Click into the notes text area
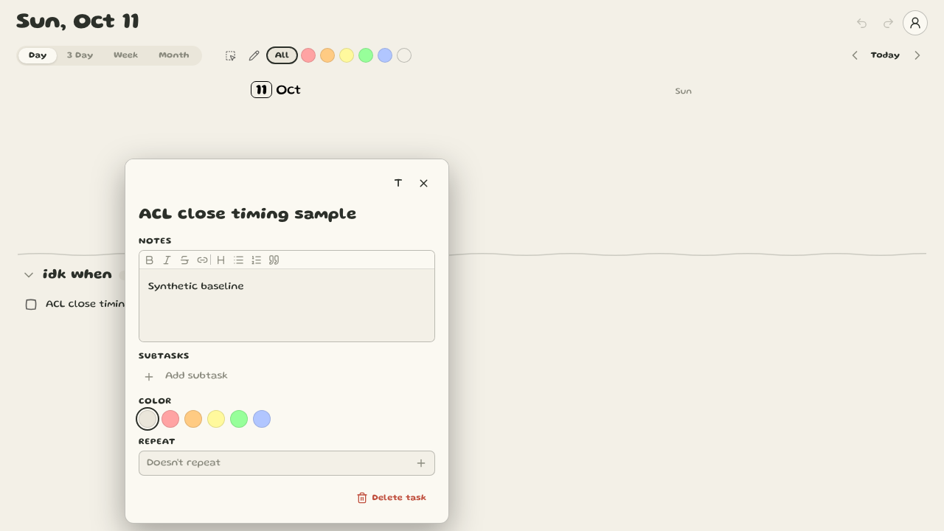This screenshot has height=531, width=944. 287,305
